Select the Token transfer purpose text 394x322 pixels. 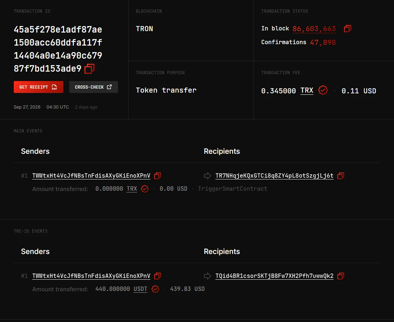coord(166,90)
